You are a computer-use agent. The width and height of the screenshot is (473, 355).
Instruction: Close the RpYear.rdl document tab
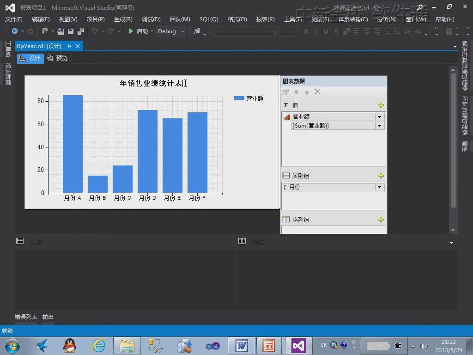(x=78, y=46)
